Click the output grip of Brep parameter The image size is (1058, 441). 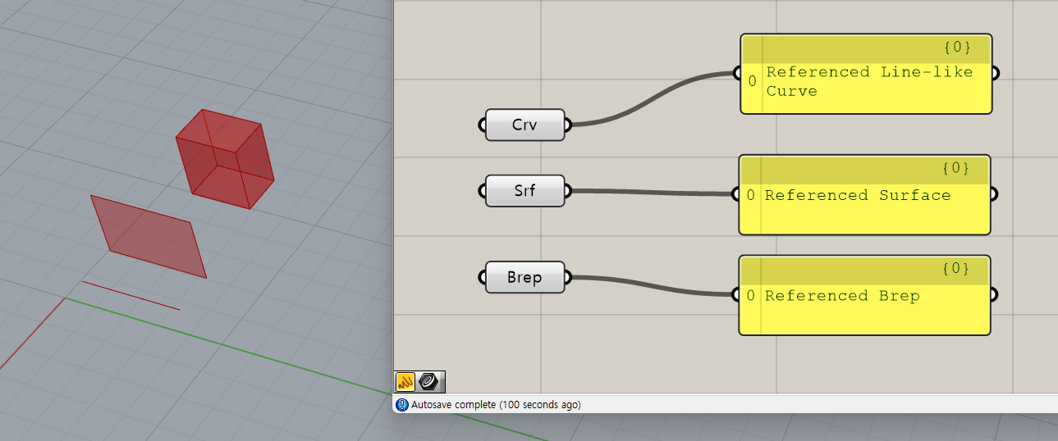(567, 278)
